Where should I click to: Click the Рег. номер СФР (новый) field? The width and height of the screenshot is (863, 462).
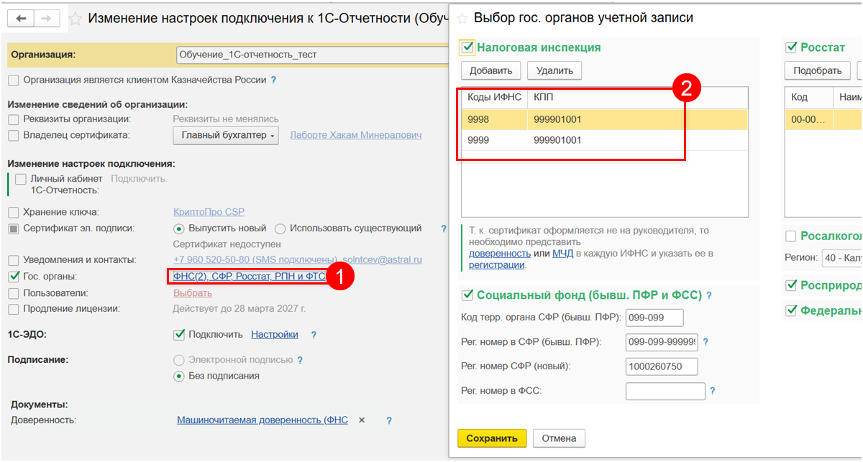(661, 366)
